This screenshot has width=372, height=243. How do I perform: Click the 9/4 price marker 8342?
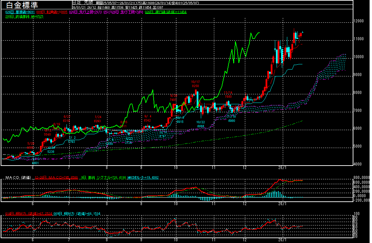147,120
